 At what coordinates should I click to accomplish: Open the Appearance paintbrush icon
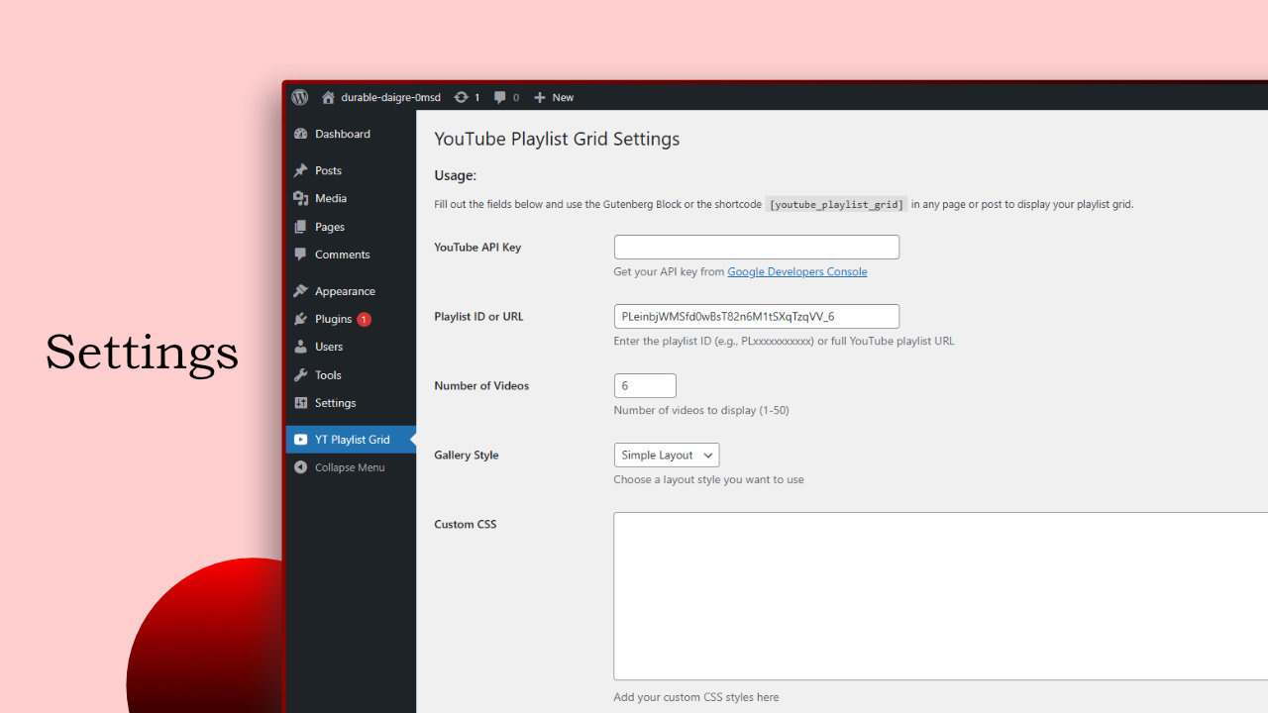(x=300, y=290)
